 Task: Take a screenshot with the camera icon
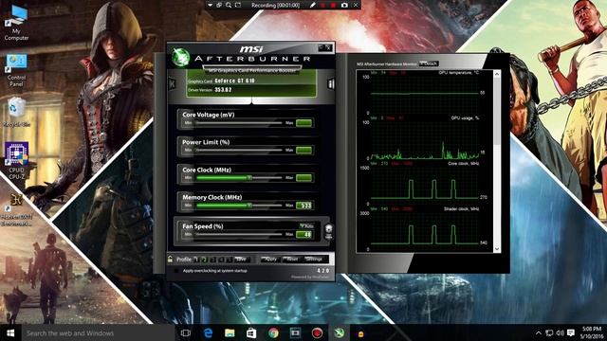coord(344,5)
